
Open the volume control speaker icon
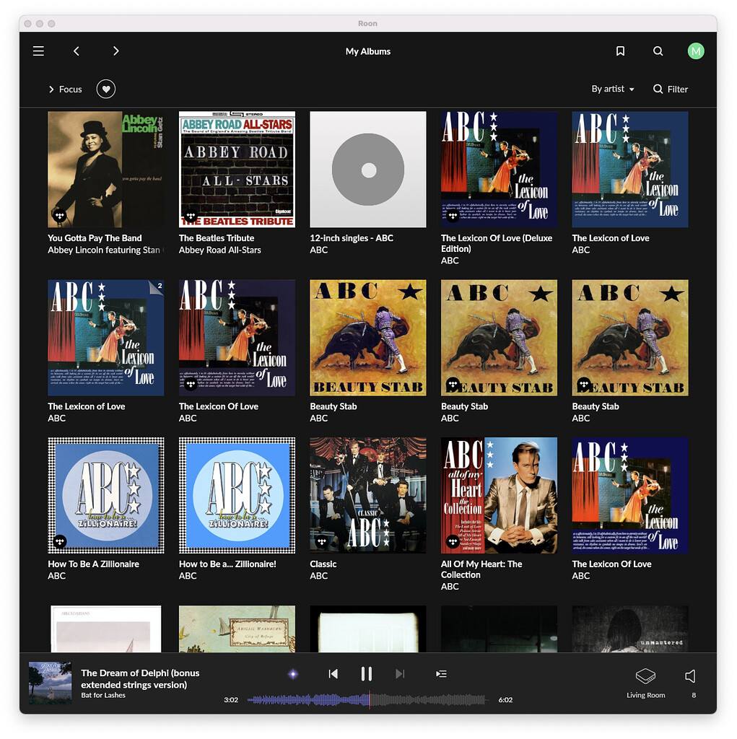[689, 675]
